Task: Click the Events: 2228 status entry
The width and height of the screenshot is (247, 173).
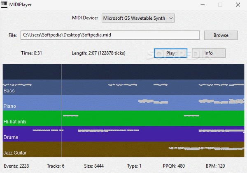Action: (16, 166)
